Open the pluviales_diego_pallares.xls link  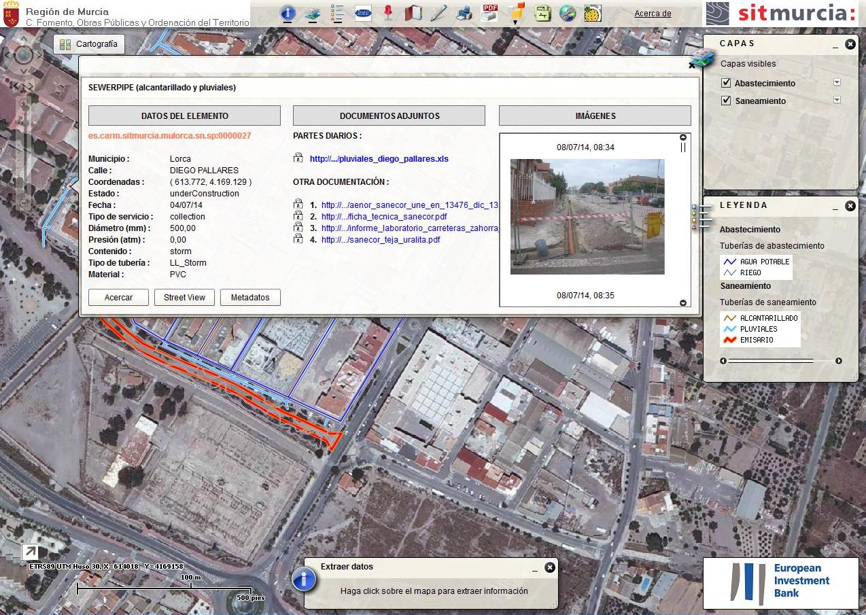(x=379, y=159)
